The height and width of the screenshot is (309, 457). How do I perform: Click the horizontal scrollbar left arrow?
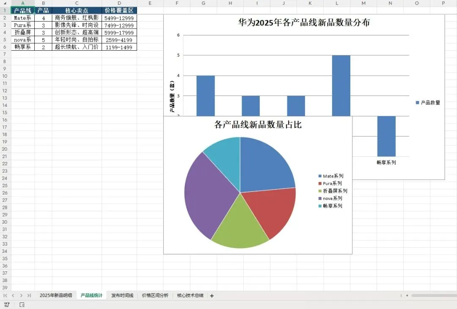[407, 295]
